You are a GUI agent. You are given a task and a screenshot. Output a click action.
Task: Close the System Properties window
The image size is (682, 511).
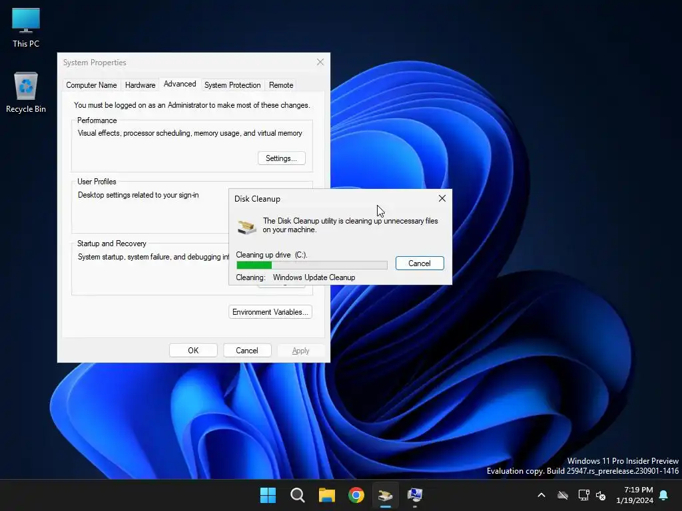[x=320, y=62]
